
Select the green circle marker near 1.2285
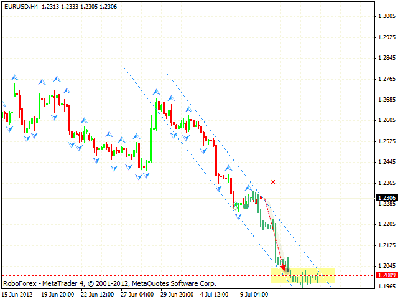[246, 205]
